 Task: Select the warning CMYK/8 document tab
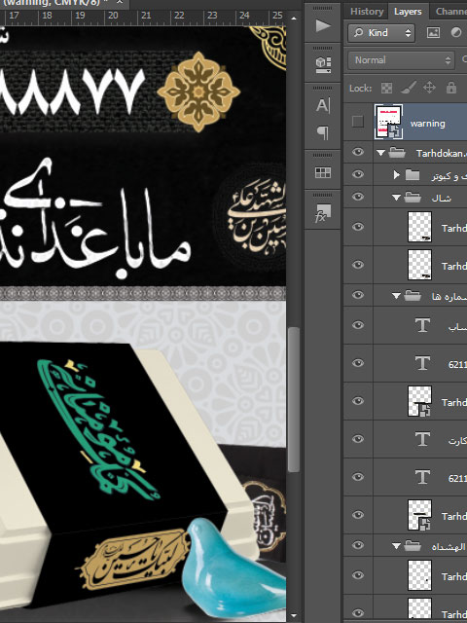pos(55,3)
